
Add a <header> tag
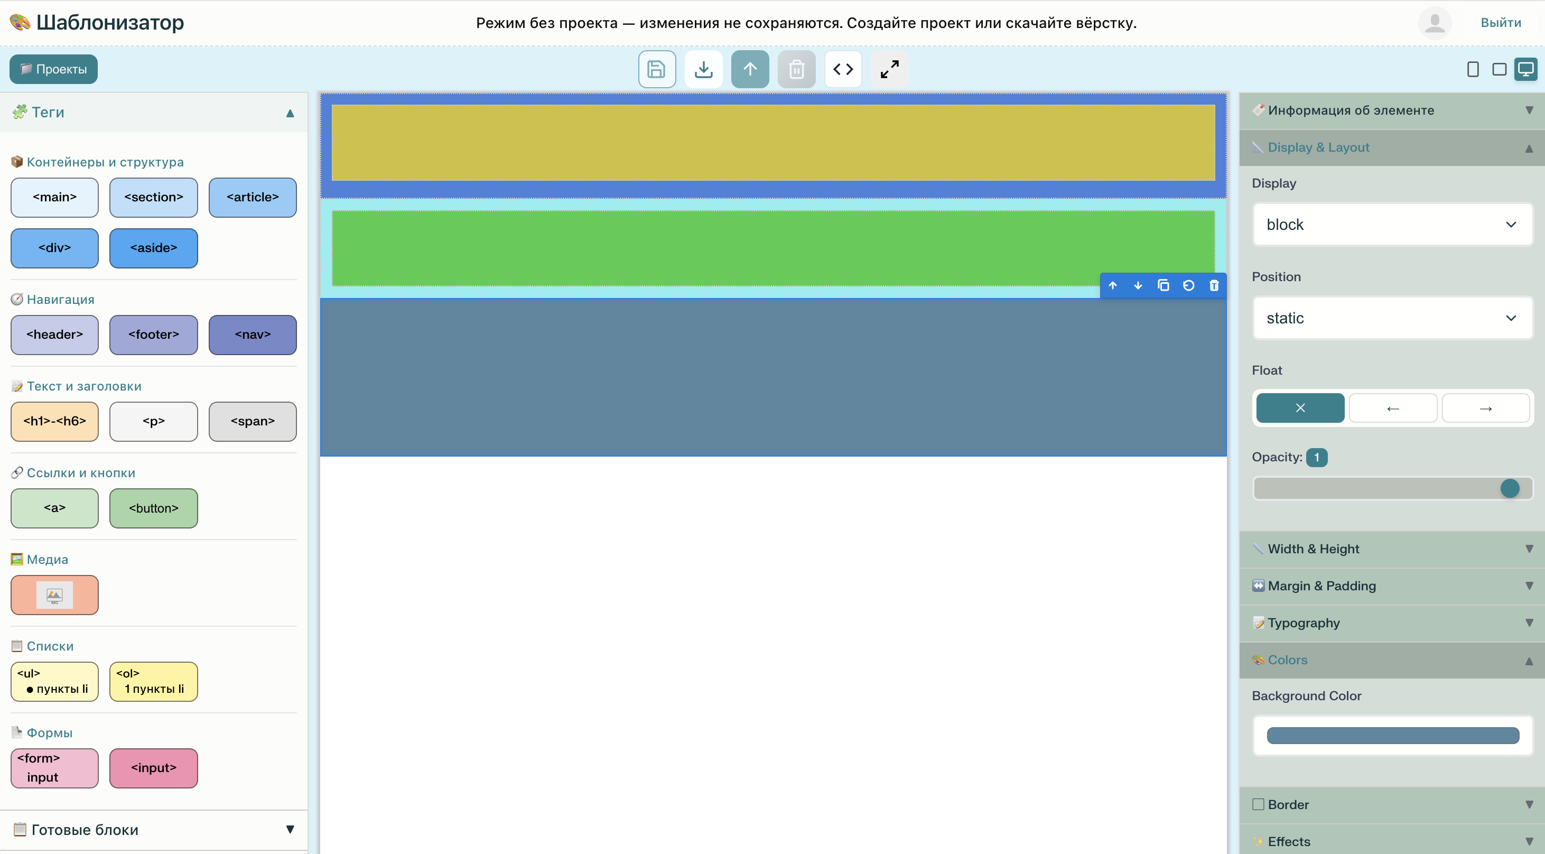[54, 335]
